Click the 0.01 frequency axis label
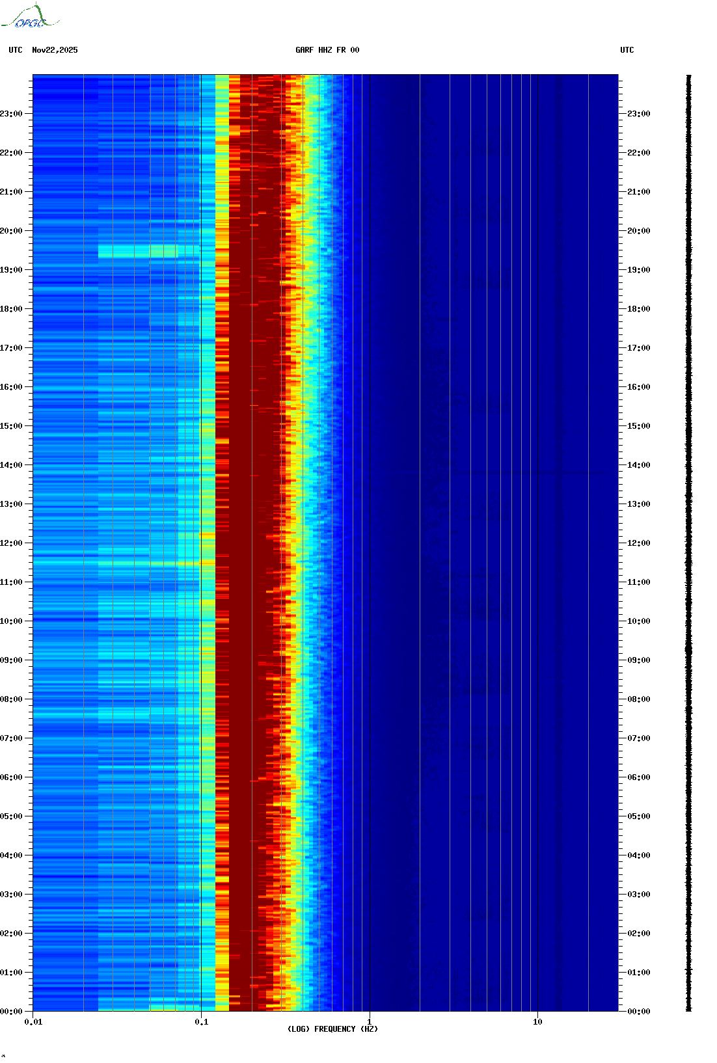This screenshot has height=1063, width=717. [x=33, y=1022]
